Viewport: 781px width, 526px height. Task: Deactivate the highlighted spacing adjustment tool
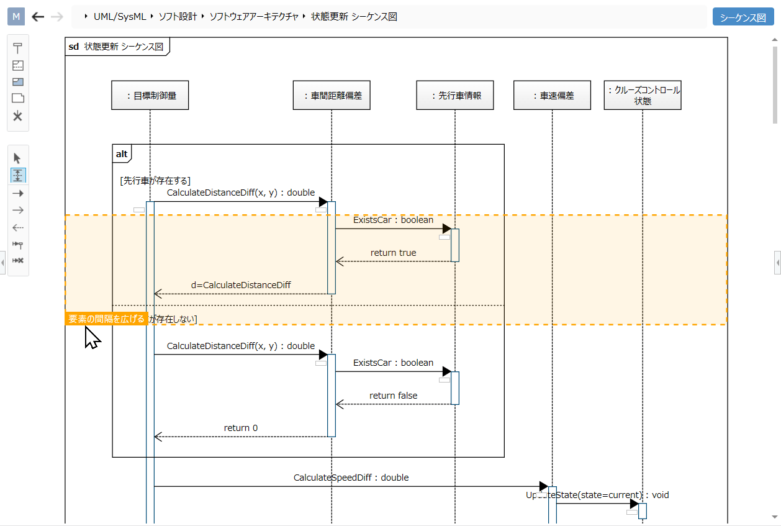click(17, 175)
